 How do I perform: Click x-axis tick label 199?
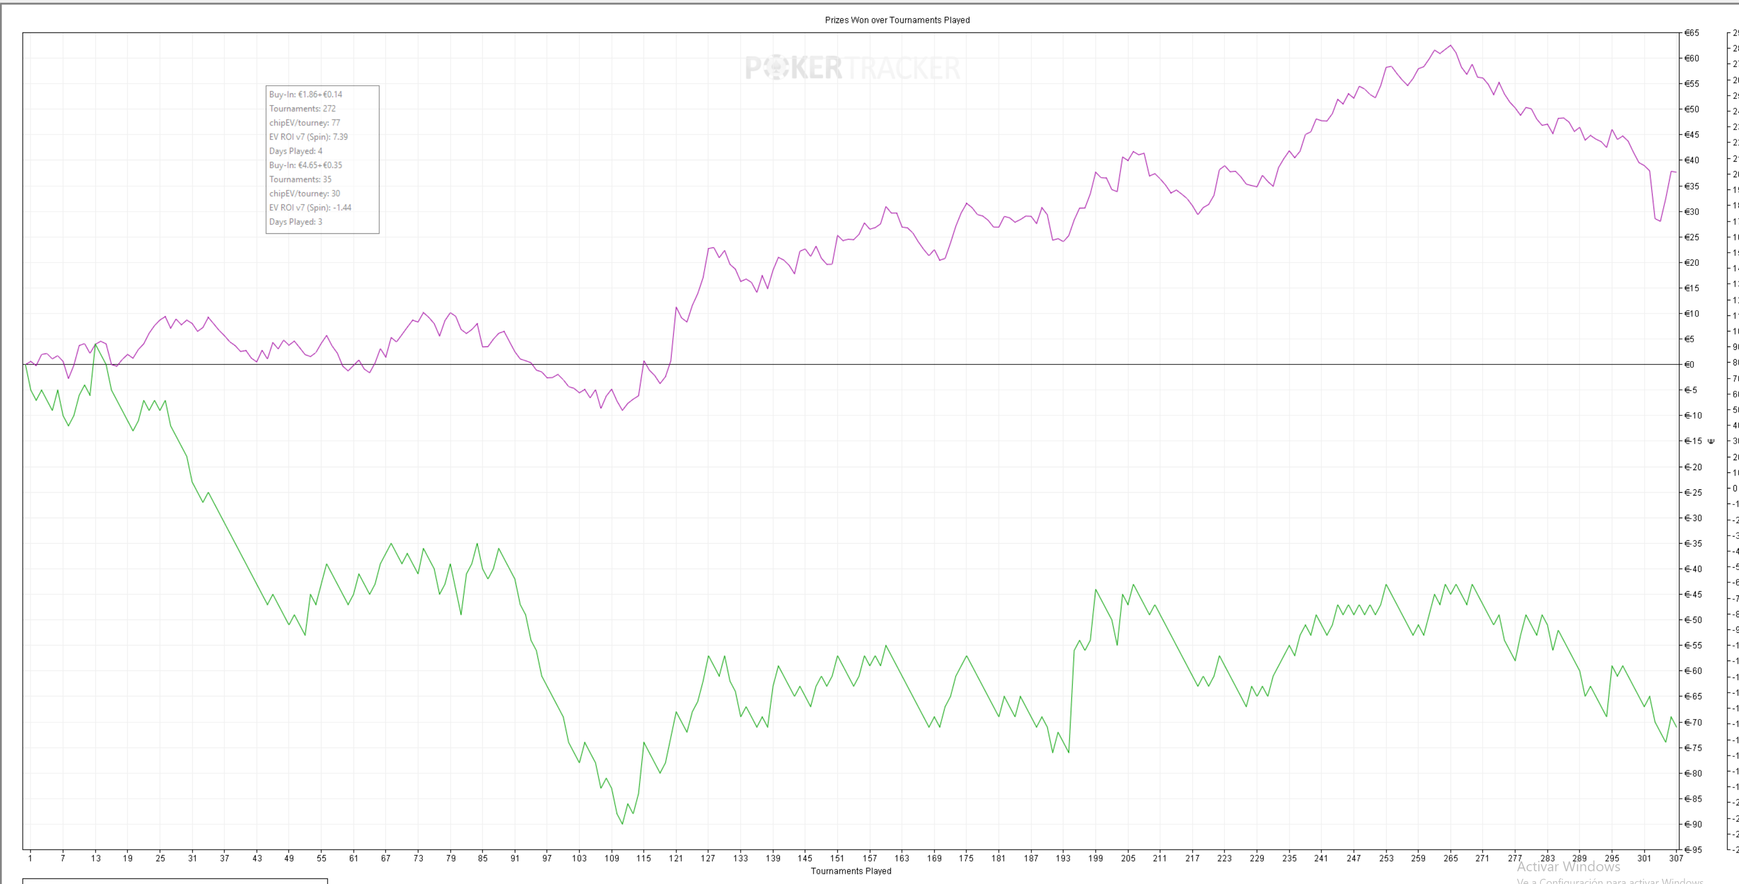(x=1095, y=859)
